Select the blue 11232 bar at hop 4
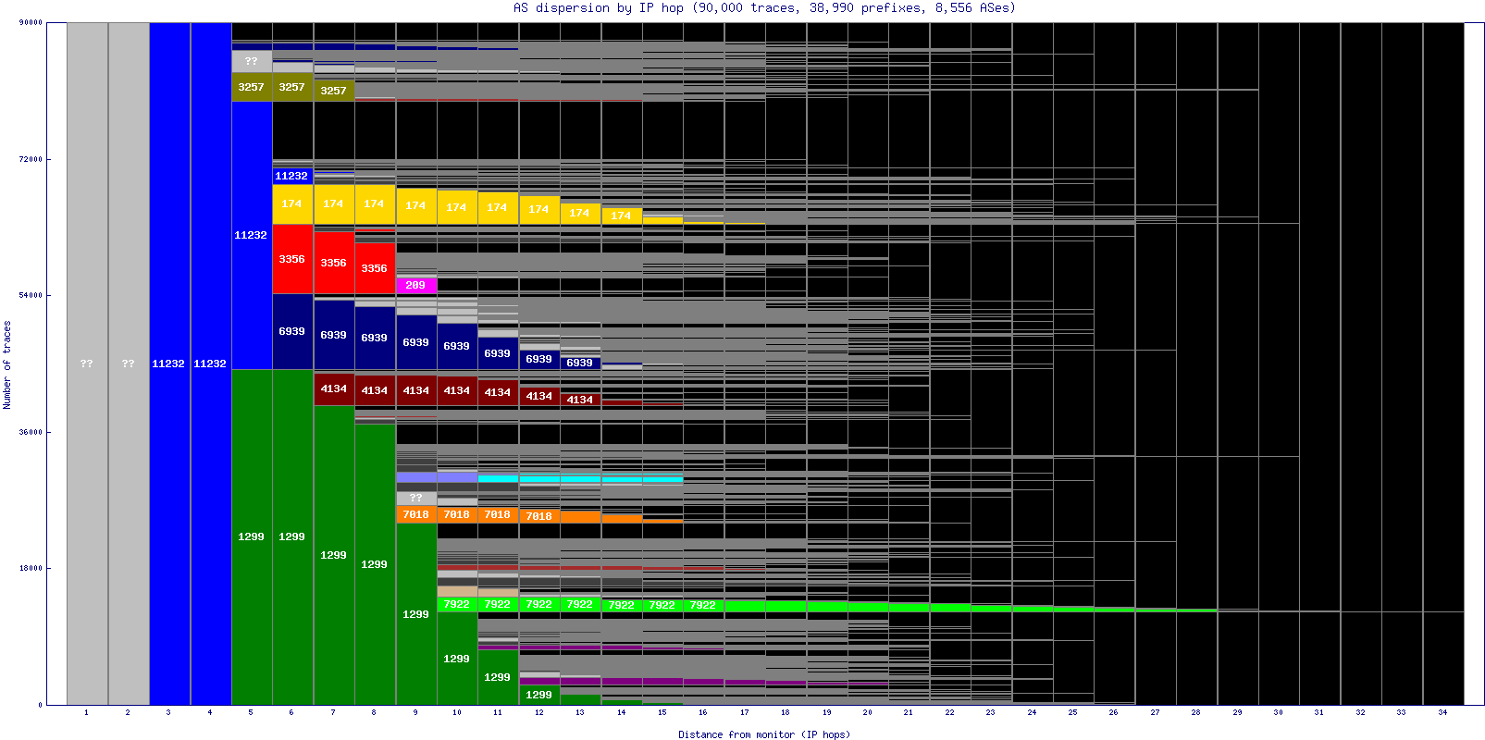 pyautogui.click(x=211, y=364)
